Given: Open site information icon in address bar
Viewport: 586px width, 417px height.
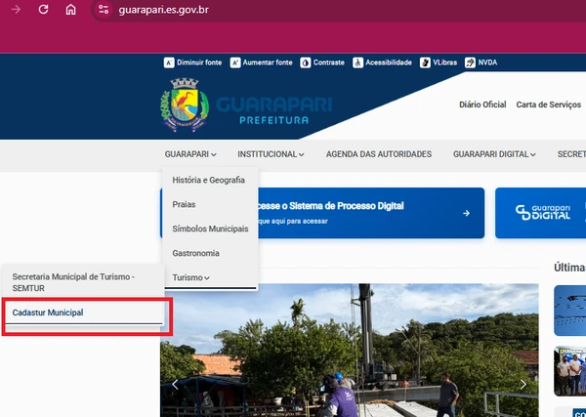Looking at the screenshot, I should pos(104,10).
